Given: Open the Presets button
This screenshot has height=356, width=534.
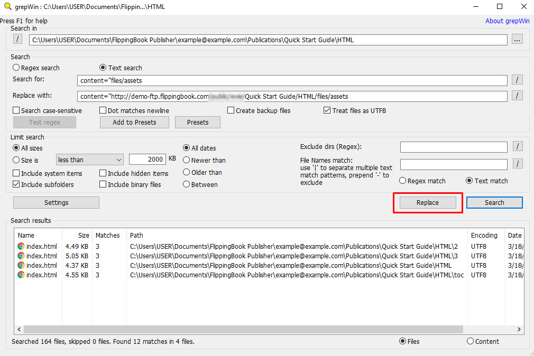Looking at the screenshot, I should click(198, 122).
